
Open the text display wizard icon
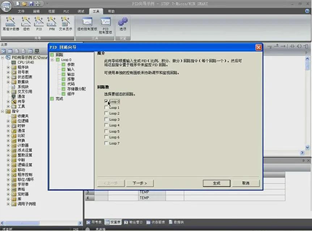[66, 24]
